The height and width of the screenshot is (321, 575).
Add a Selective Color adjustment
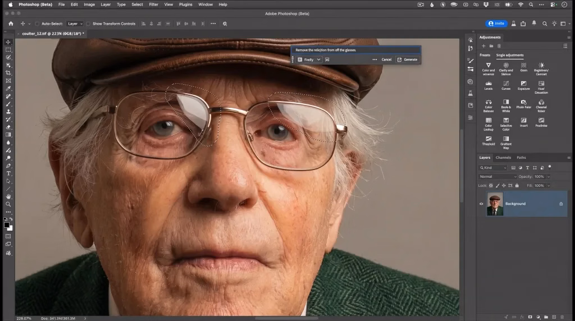coord(506,124)
